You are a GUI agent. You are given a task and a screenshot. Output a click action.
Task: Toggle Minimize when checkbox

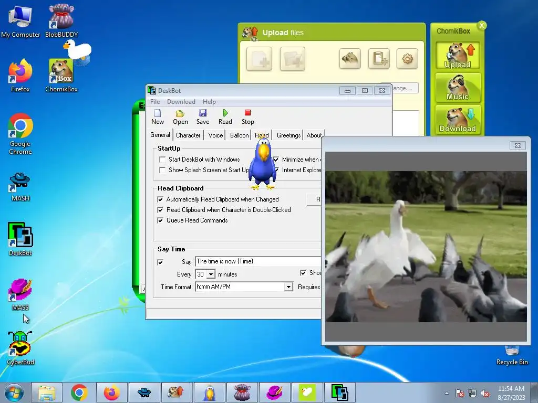(276, 160)
